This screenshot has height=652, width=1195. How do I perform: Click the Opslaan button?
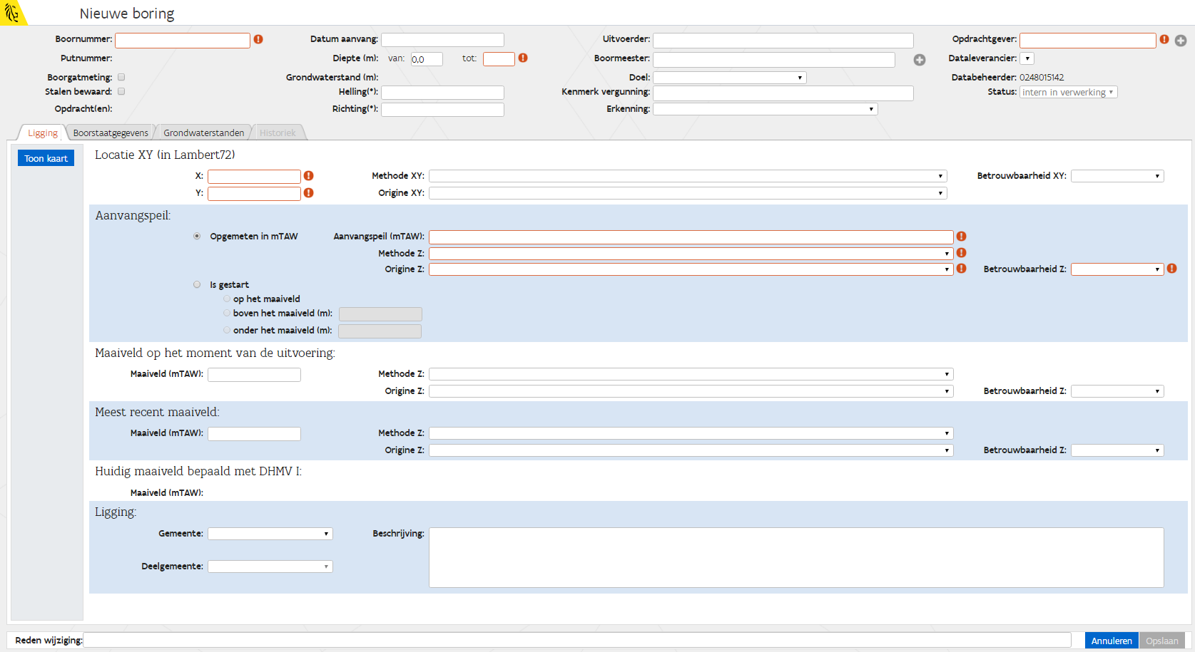[1162, 641]
